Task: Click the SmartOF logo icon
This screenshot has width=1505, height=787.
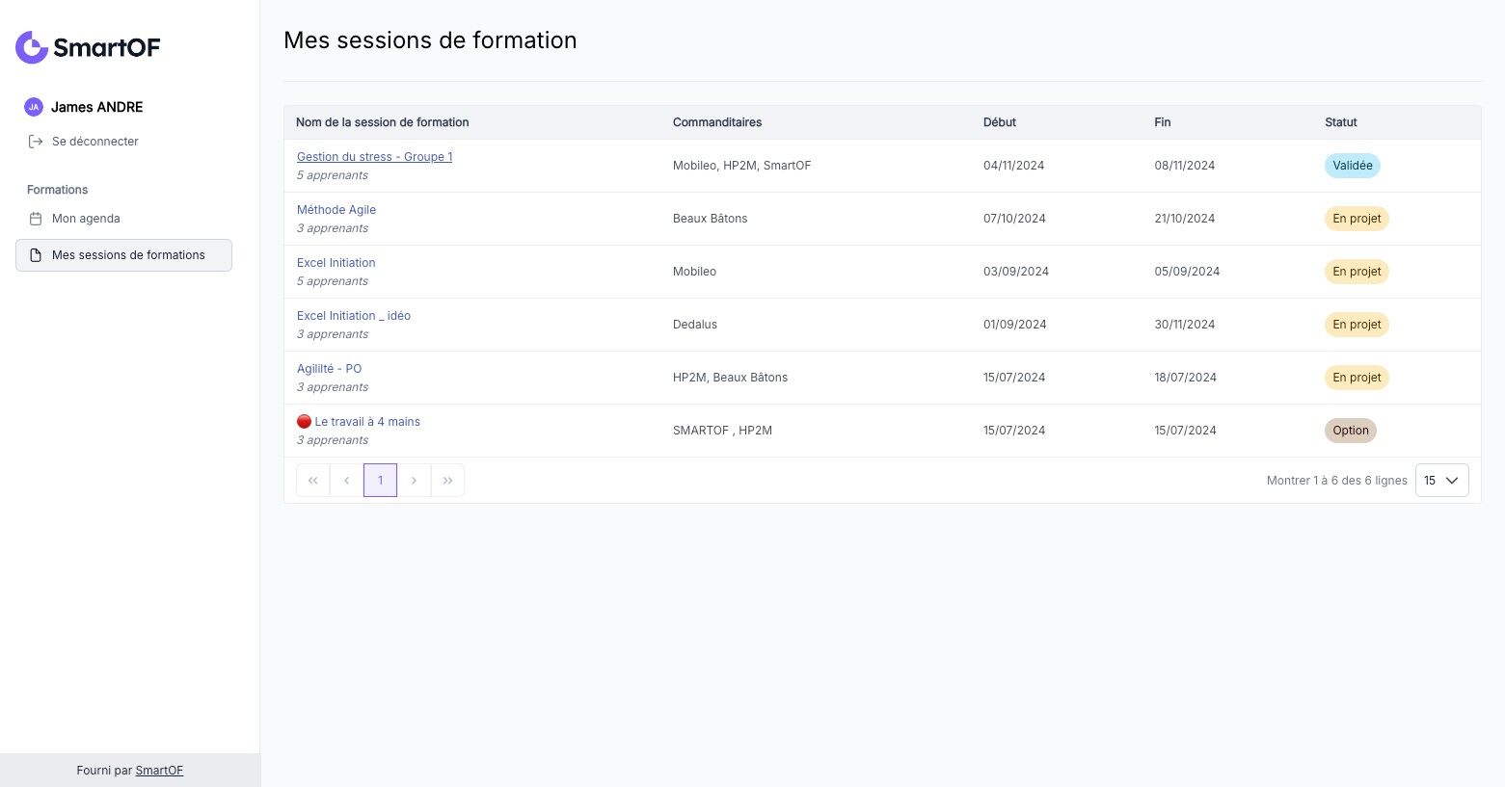Action: [32, 47]
